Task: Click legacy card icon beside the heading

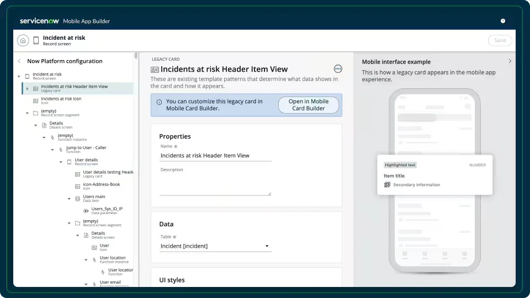Action: 155,70
